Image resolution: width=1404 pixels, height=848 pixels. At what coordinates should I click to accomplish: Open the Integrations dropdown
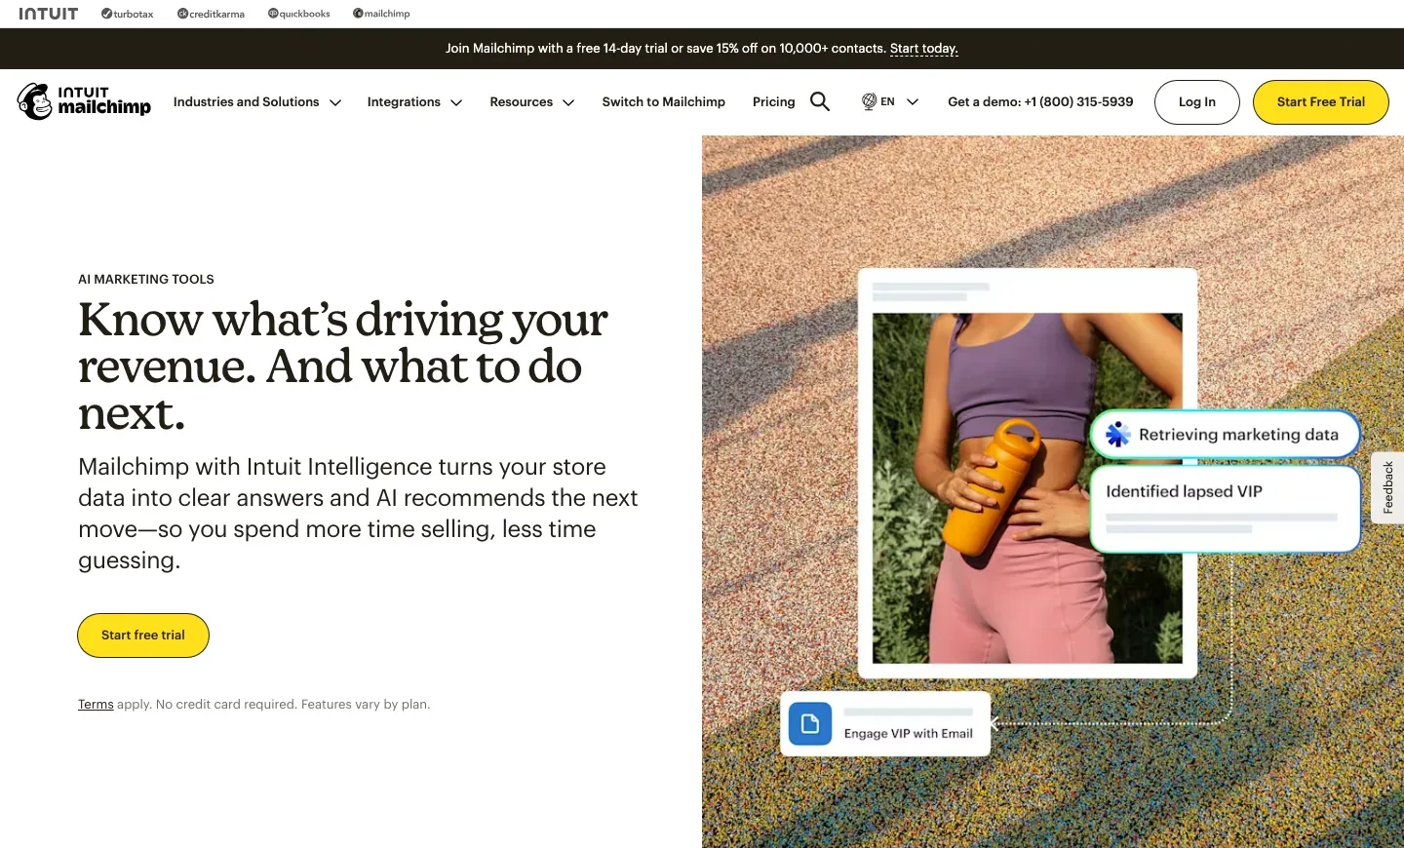click(414, 102)
